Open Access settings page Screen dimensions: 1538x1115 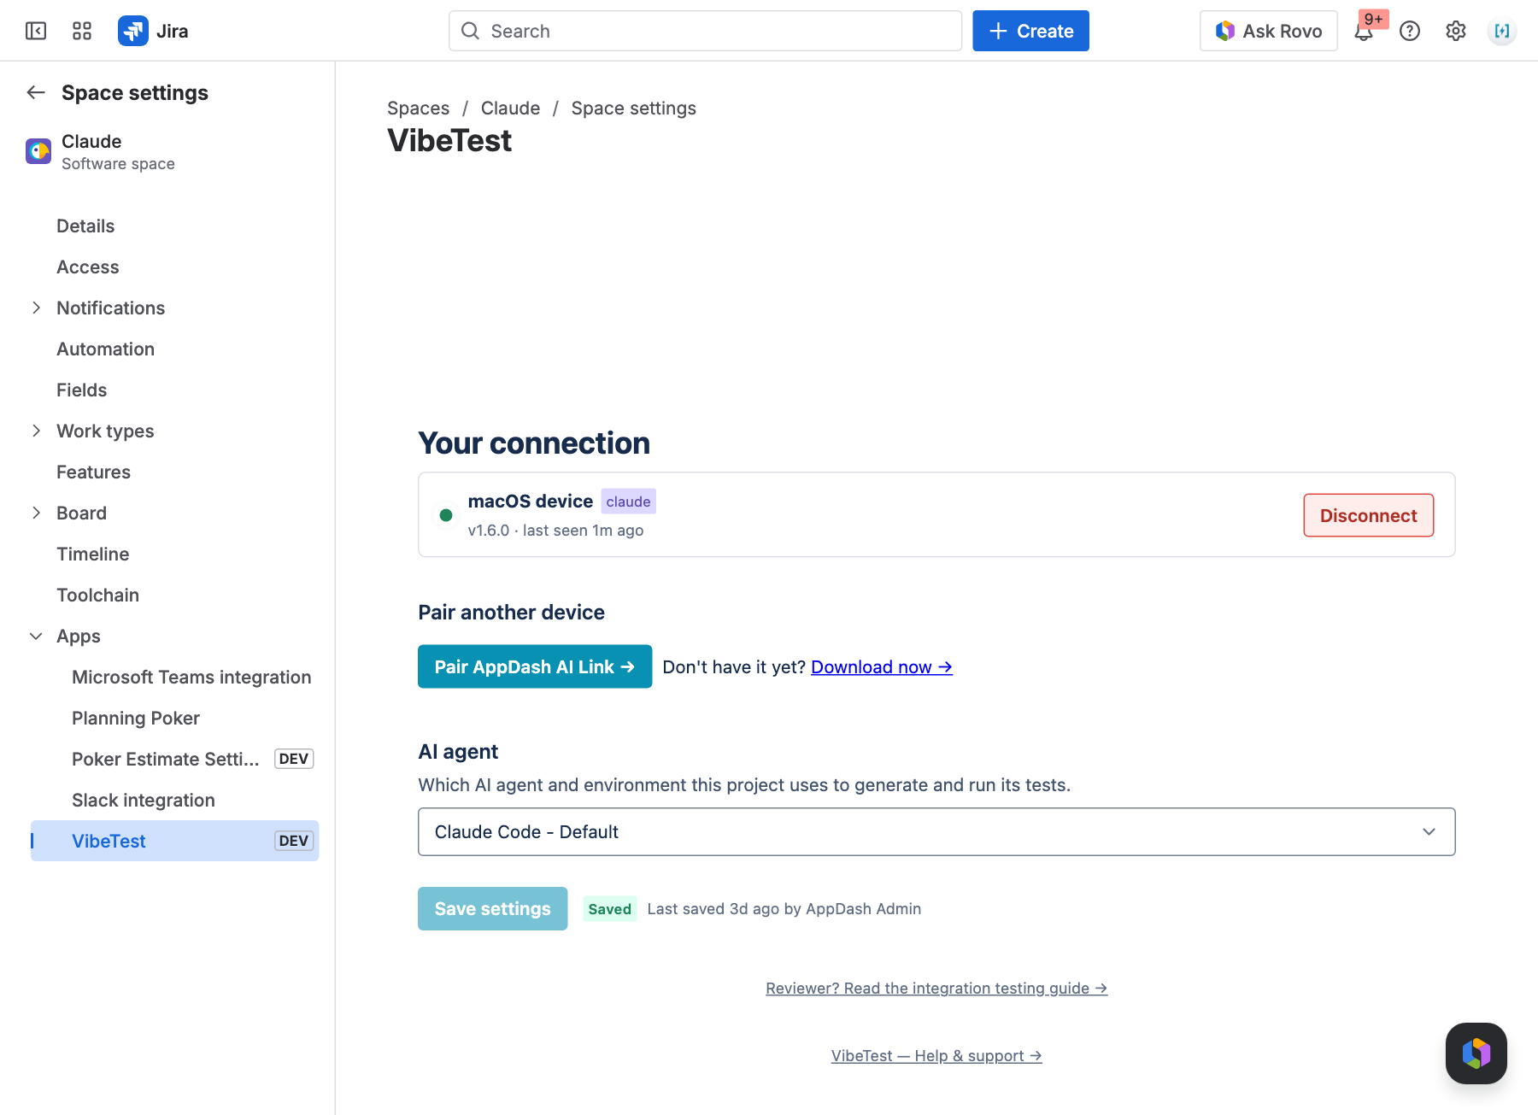[88, 267]
